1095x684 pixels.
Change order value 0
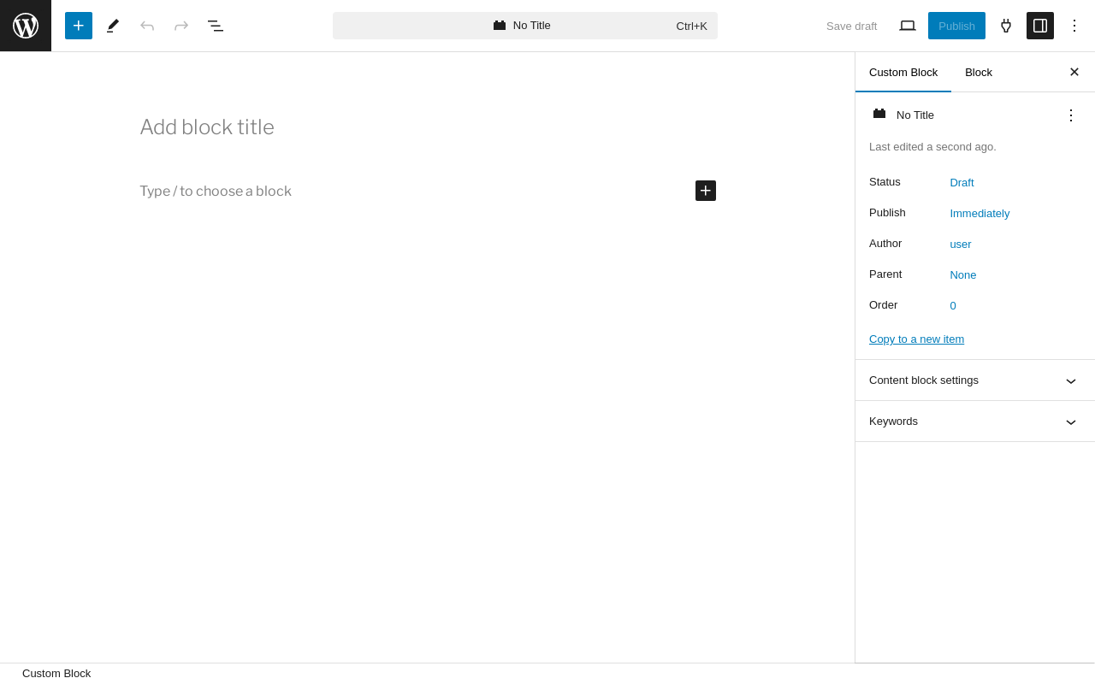(x=953, y=305)
